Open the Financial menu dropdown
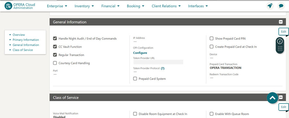The width and height of the screenshot is (289, 118). [x=110, y=6]
